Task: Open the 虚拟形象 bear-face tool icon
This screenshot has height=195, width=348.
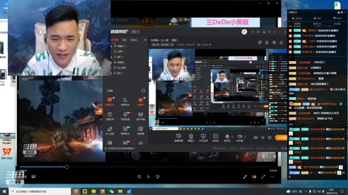Action: click(141, 116)
